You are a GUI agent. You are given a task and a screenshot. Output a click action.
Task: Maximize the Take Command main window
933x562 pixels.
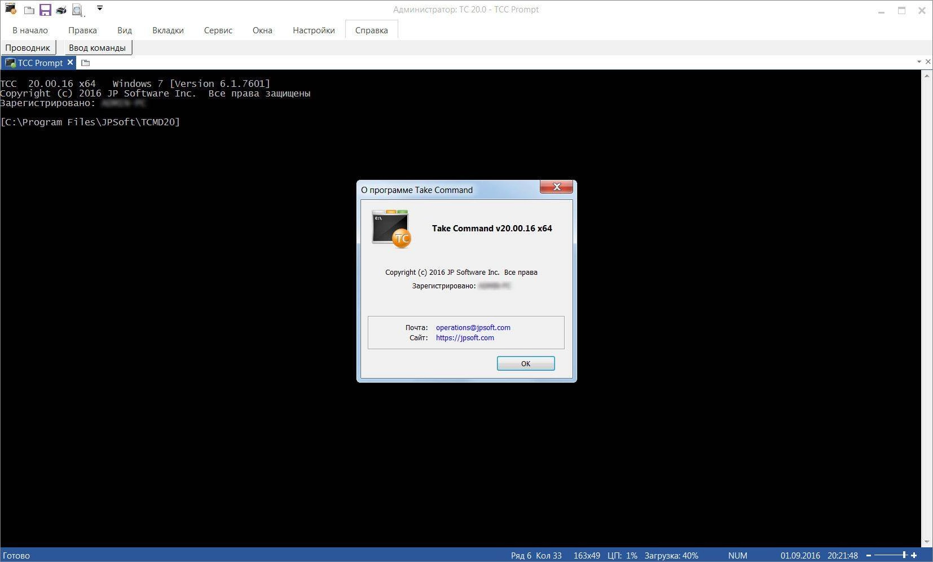pyautogui.click(x=901, y=10)
